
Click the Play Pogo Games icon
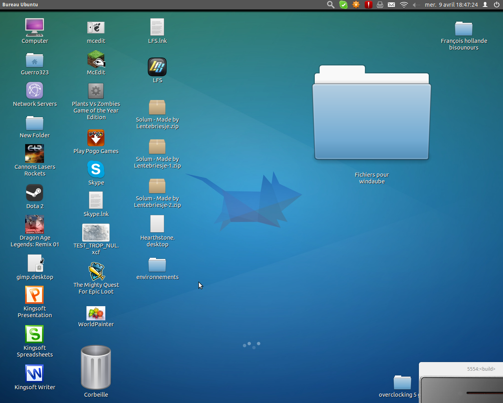96,138
